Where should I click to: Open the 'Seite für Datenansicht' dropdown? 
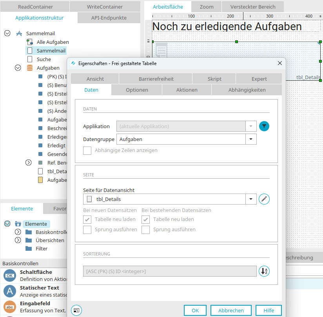pyautogui.click(x=251, y=199)
